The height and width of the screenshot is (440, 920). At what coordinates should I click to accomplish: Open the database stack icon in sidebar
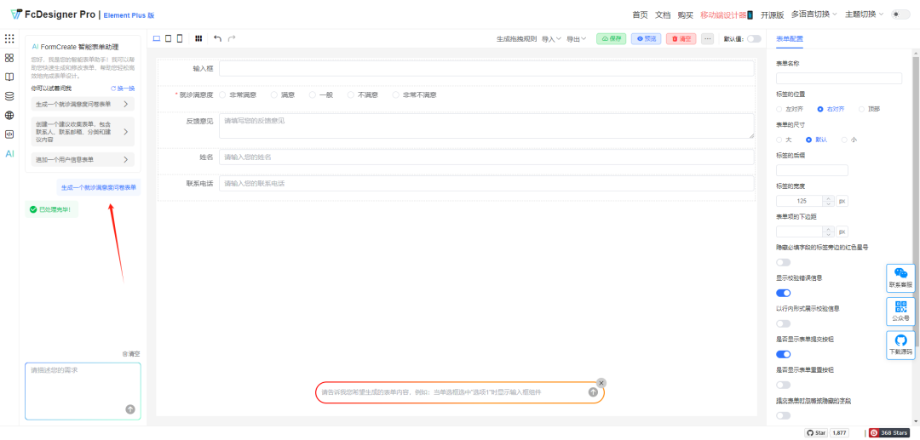(9, 96)
